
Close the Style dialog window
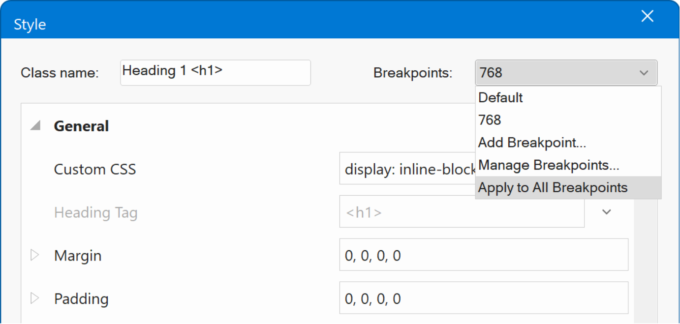click(647, 17)
